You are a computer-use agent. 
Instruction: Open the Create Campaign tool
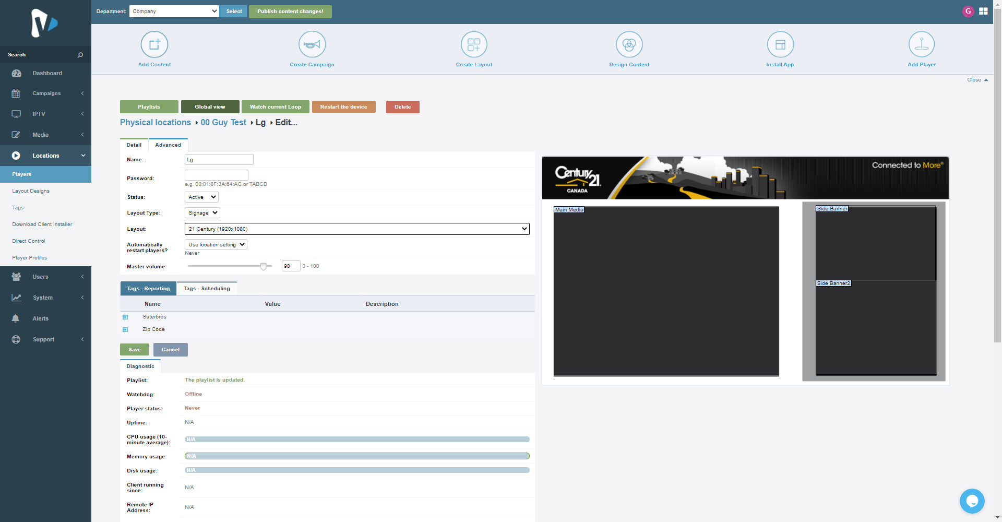[312, 44]
